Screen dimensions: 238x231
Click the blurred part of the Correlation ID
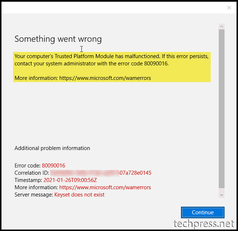click(85, 173)
